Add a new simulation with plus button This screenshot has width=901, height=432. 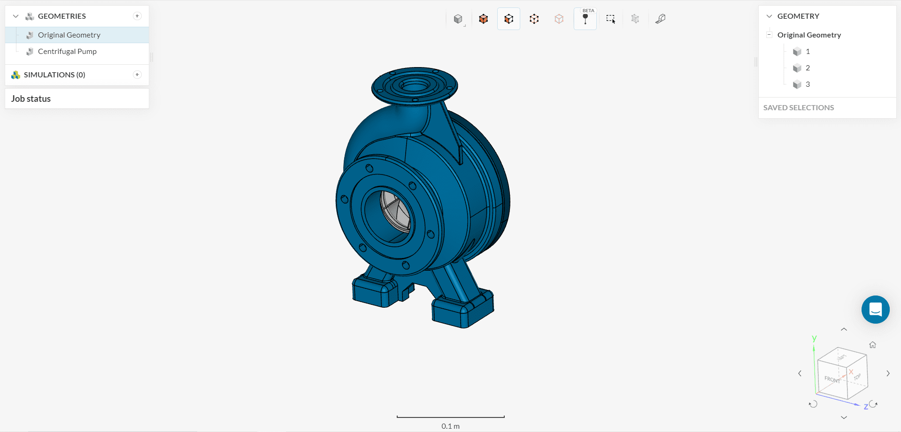[137, 75]
